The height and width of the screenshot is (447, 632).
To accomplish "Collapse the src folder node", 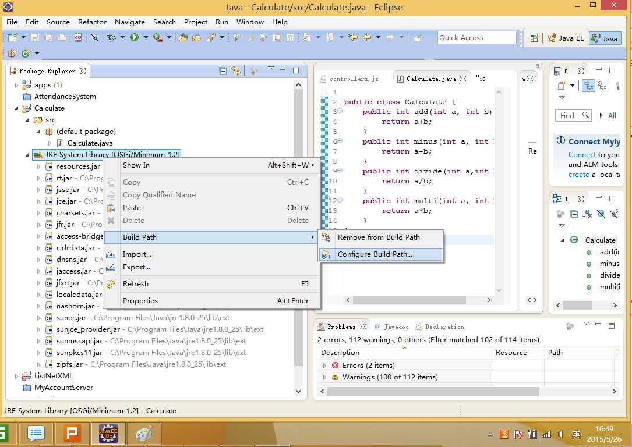I will pos(27,120).
